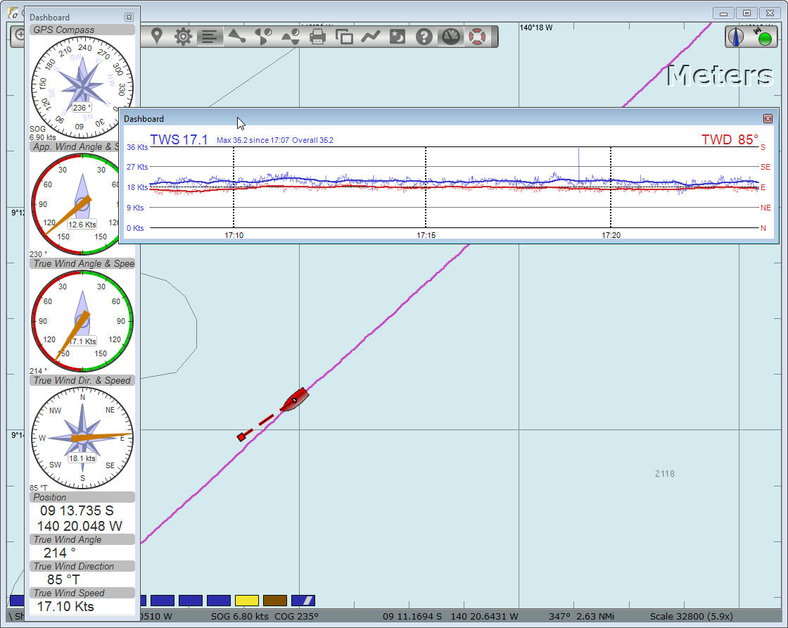Toggle the Dashboard gauge toolbar icon
Image resolution: width=788 pixels, height=628 pixels.
click(451, 37)
